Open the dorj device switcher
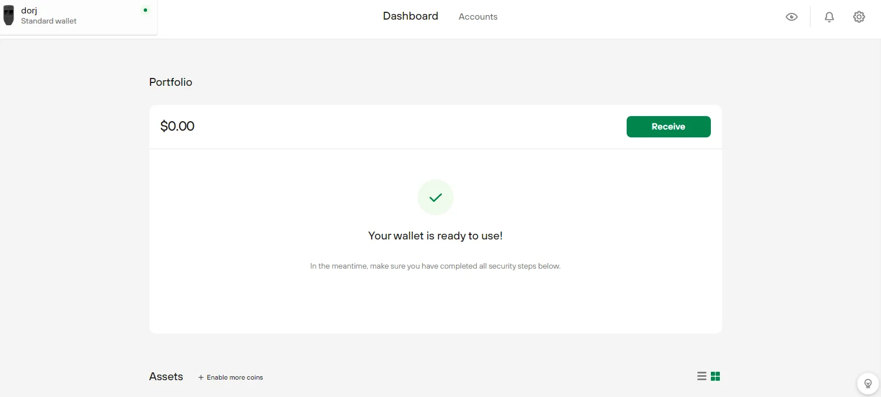The height and width of the screenshot is (397, 881). [x=79, y=16]
